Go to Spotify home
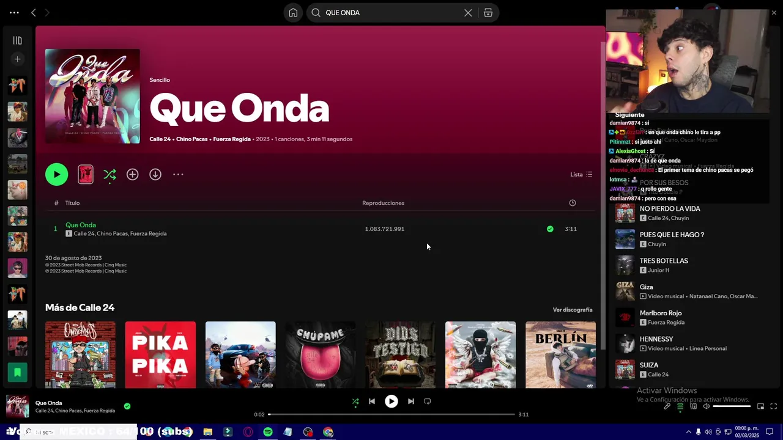The image size is (783, 440). pos(293,13)
